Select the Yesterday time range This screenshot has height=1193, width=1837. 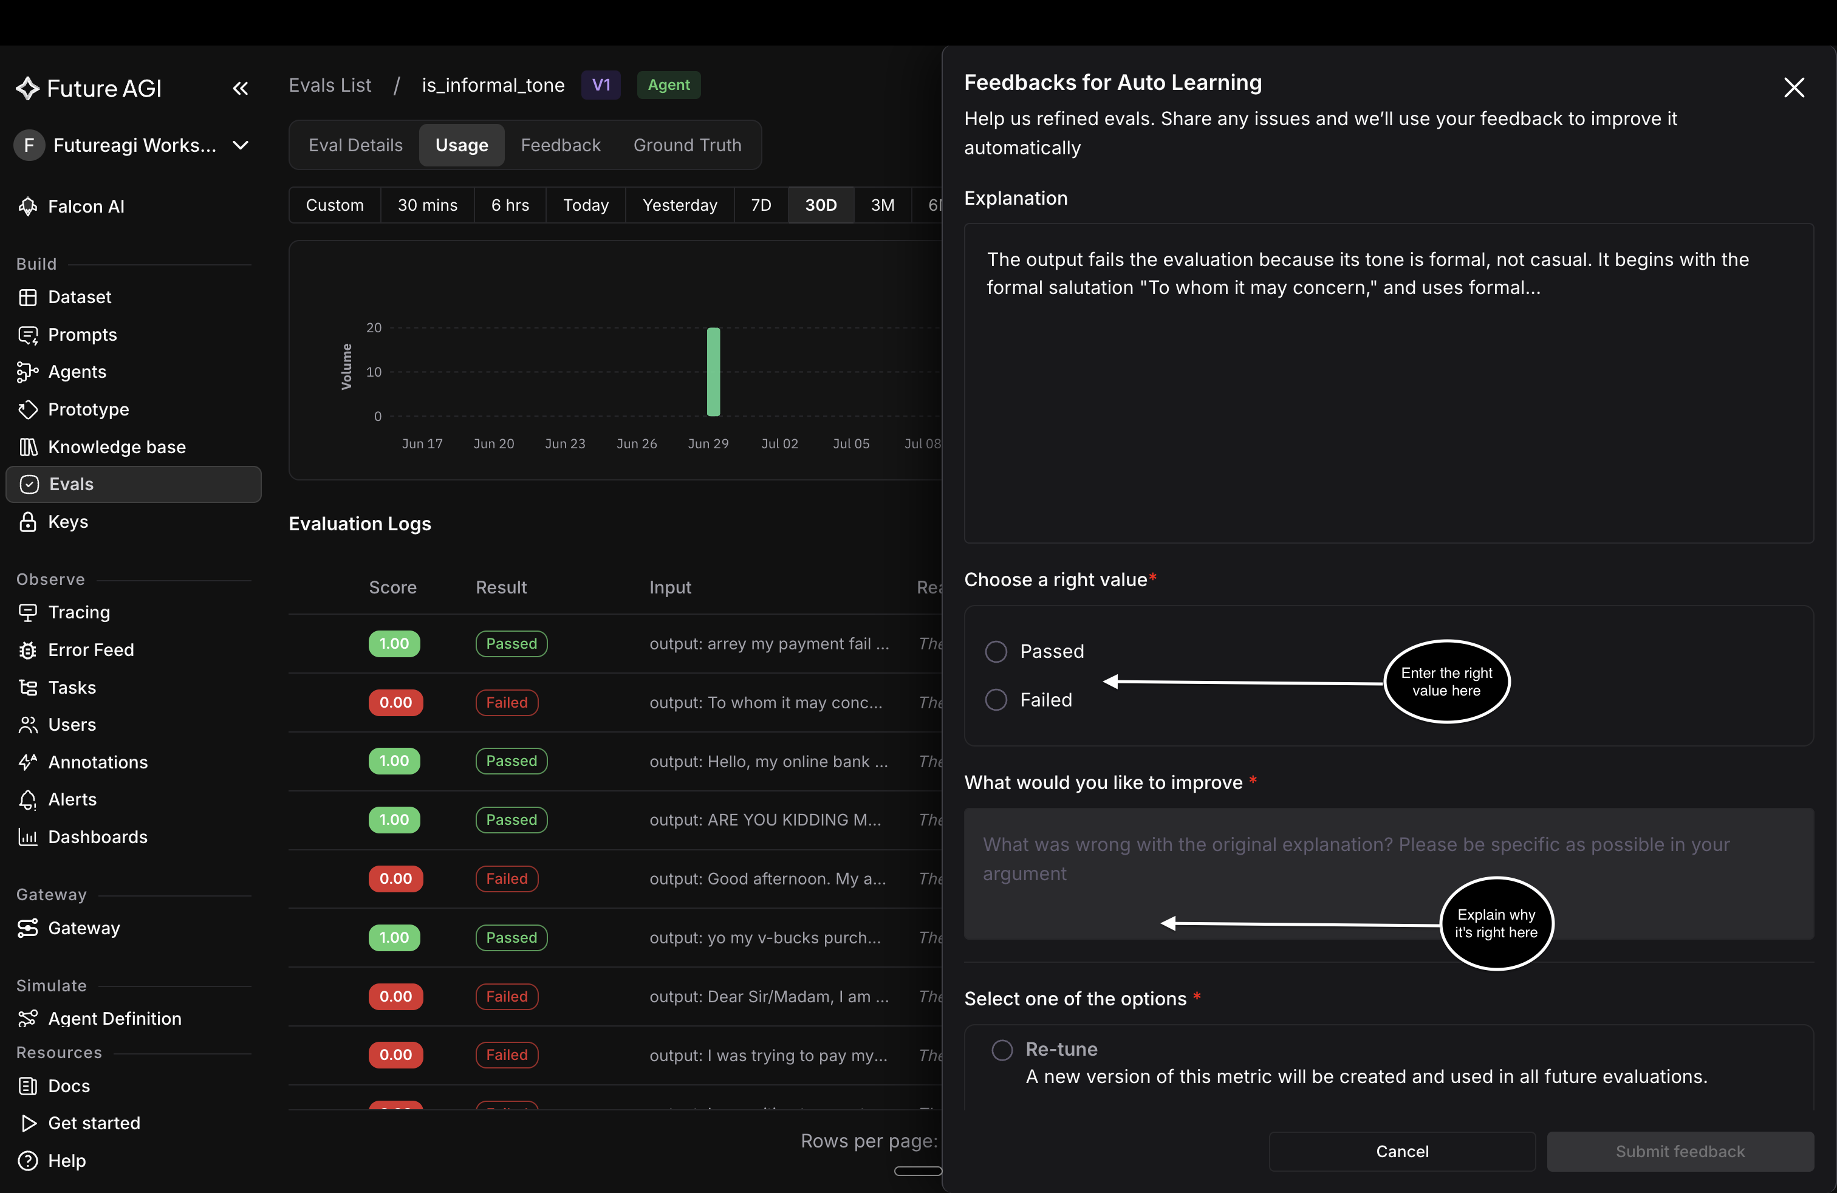click(680, 205)
